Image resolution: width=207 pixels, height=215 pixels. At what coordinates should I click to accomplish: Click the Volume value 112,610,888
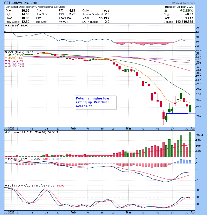click(184, 22)
